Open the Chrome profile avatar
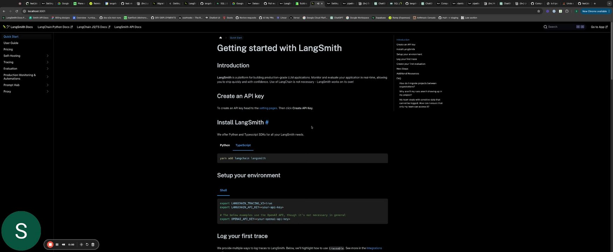Screen dimensions: 613x252 coord(576,11)
